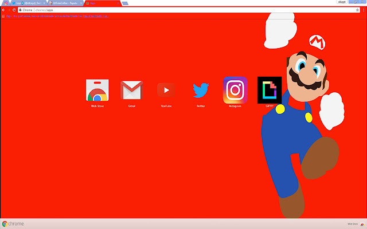The width and height of the screenshot is (367, 229).
Task: Click the Gmail label text
Action: [x=131, y=106]
